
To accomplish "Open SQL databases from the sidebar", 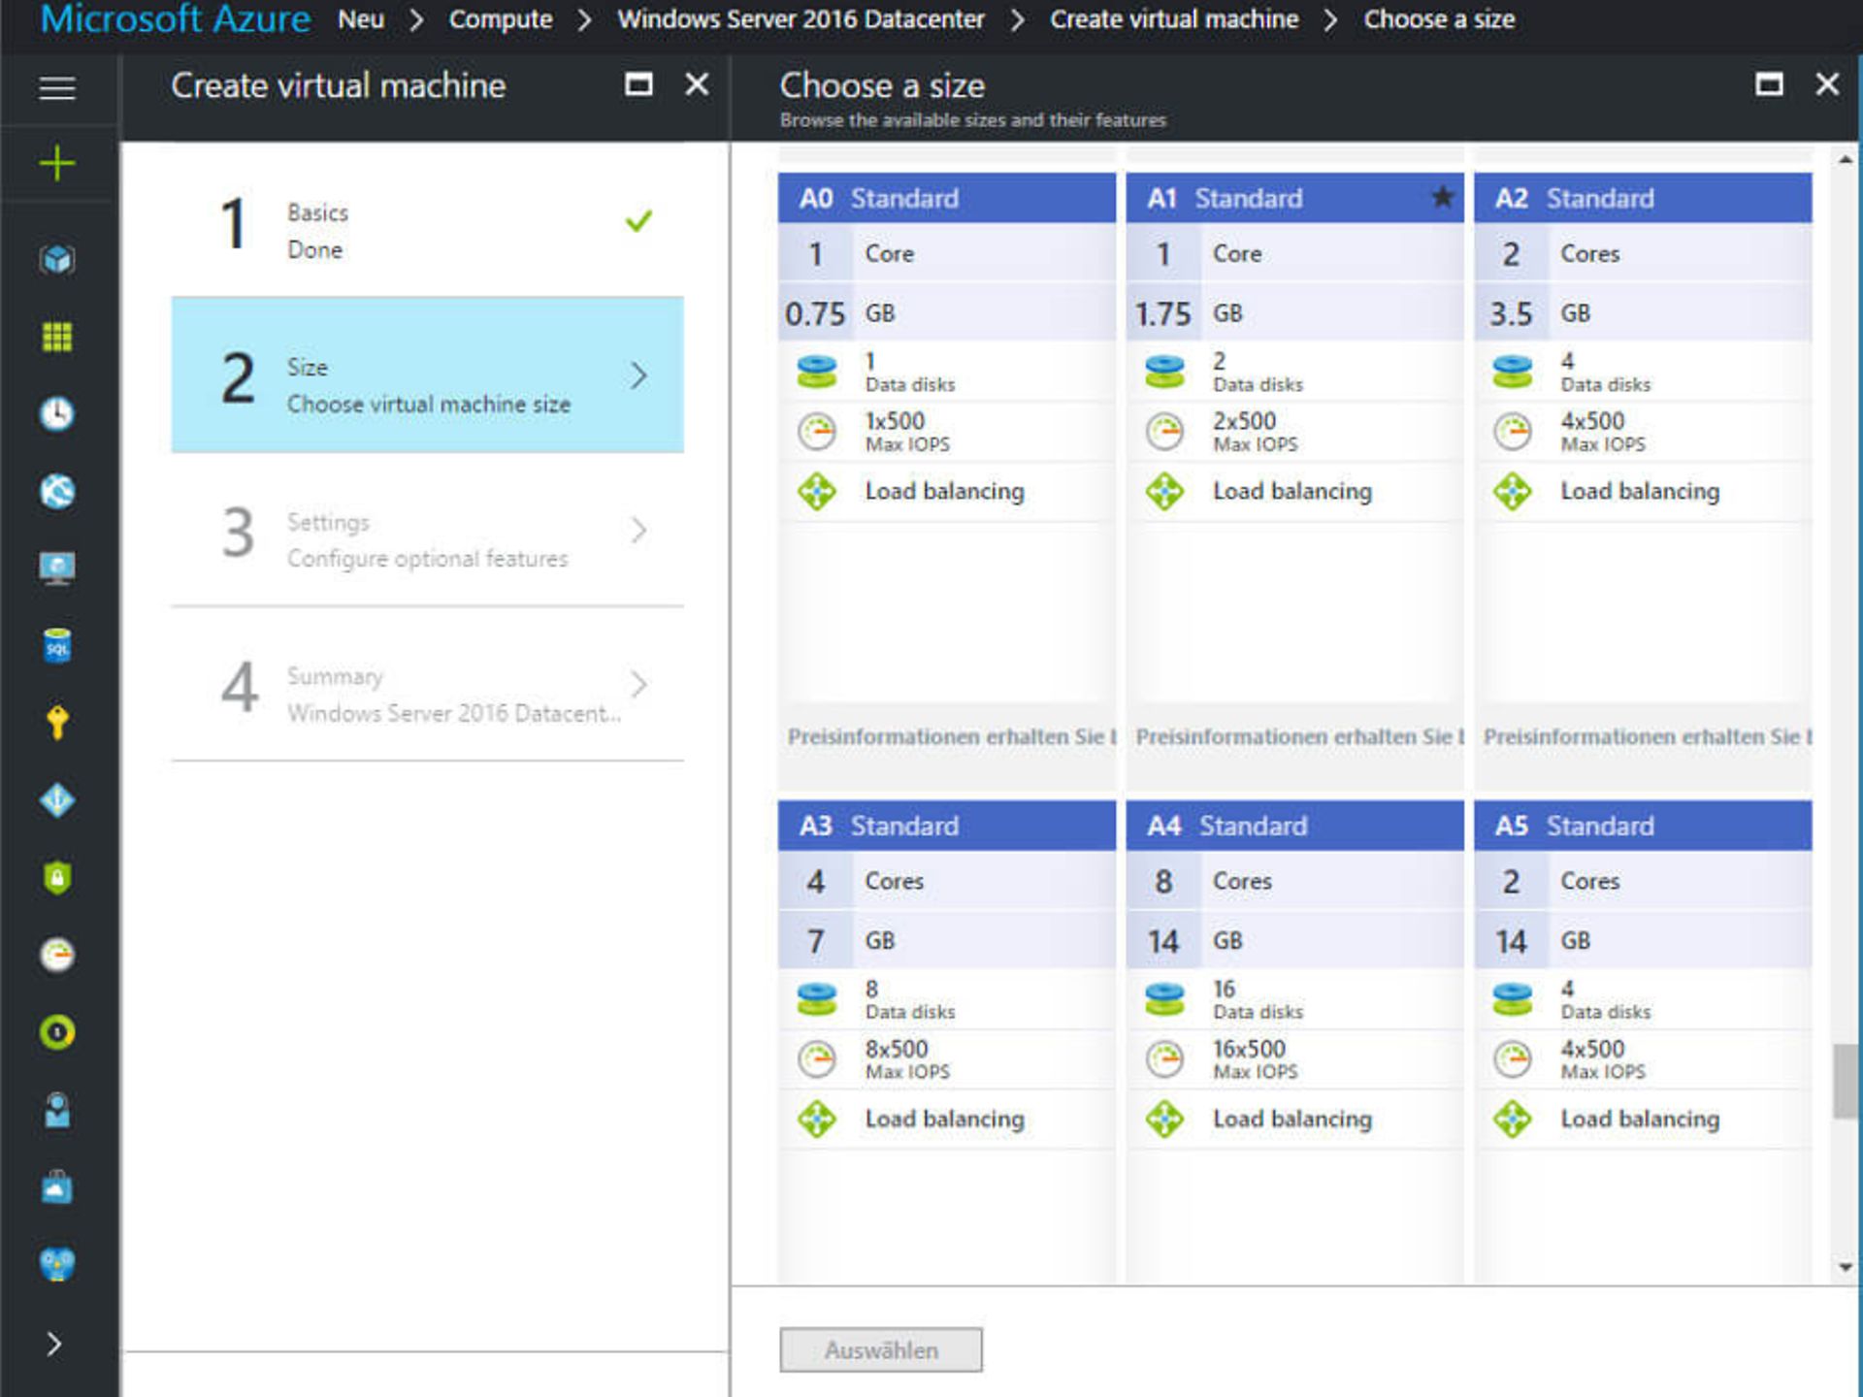I will (57, 645).
